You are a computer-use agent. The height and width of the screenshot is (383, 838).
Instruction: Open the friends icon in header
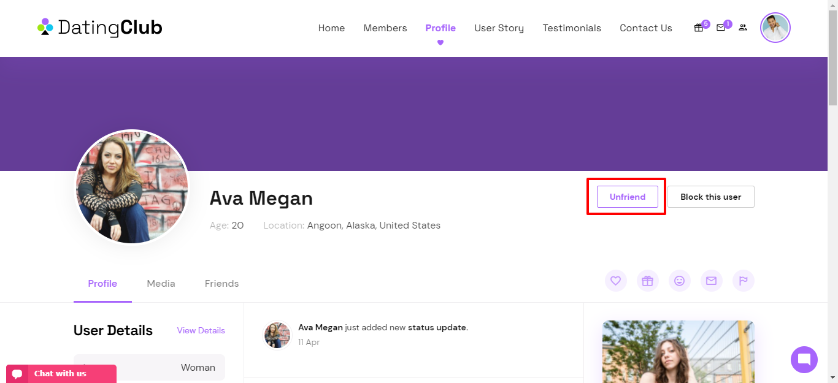click(x=743, y=28)
